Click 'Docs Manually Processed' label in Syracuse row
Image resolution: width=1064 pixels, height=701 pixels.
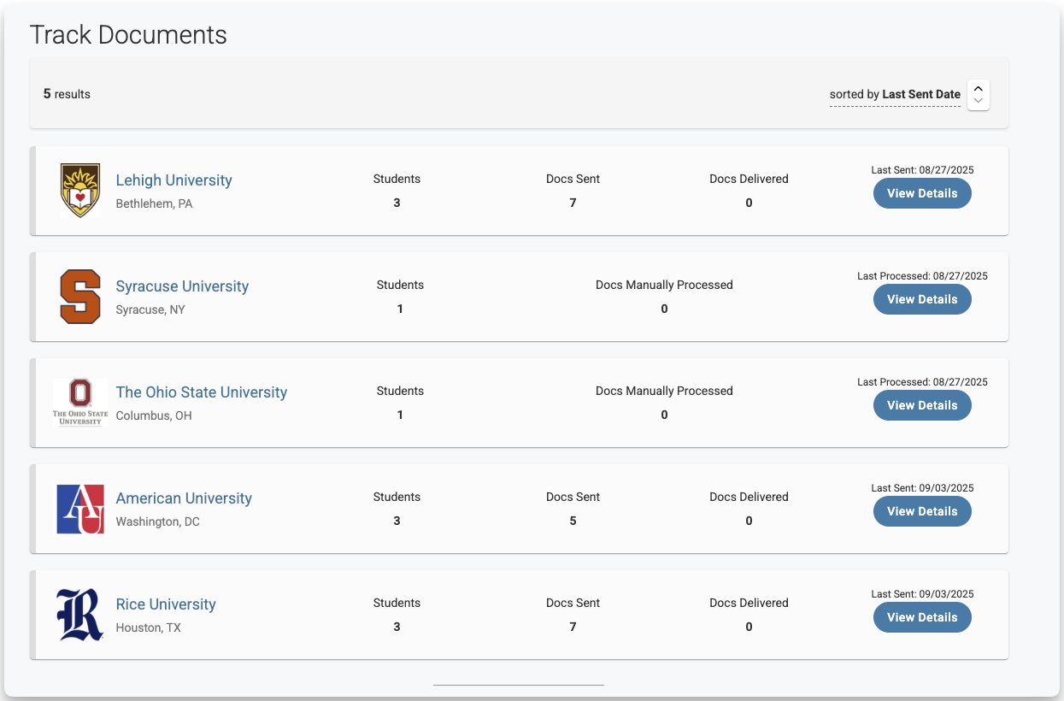664,285
